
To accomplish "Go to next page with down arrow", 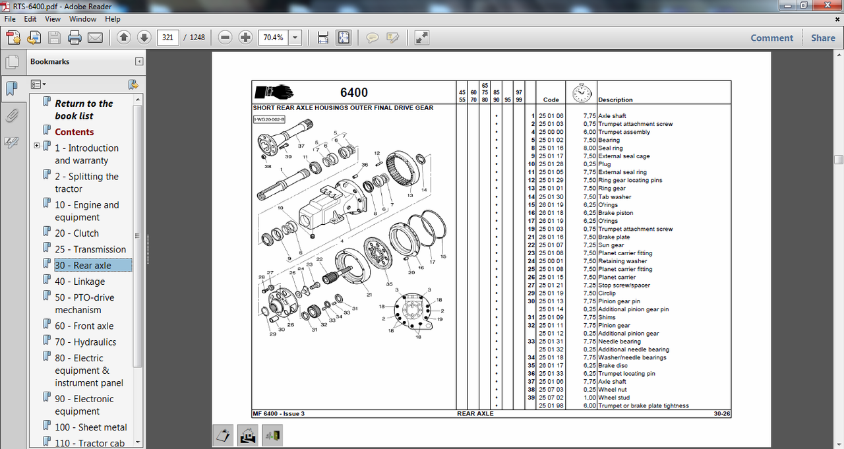I will (144, 38).
